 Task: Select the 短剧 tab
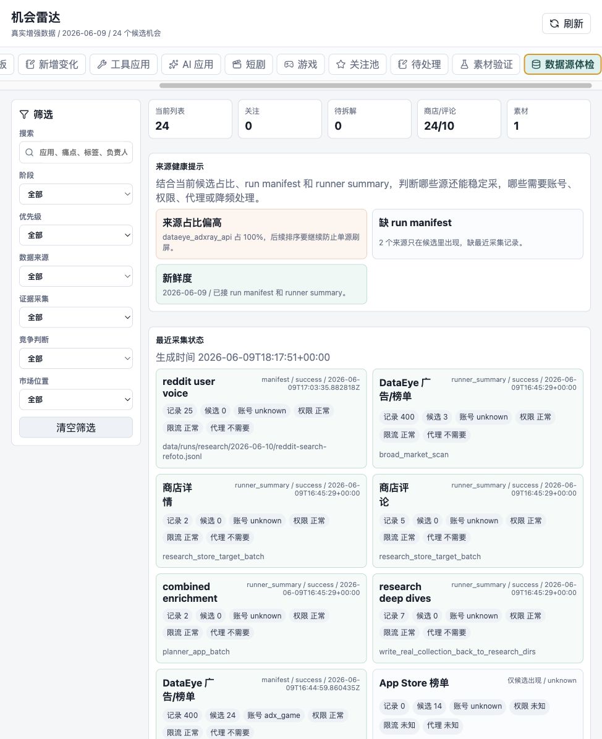point(249,64)
